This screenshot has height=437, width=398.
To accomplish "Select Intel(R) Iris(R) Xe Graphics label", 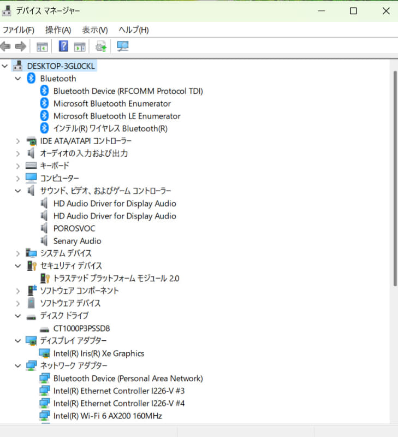I will point(99,353).
